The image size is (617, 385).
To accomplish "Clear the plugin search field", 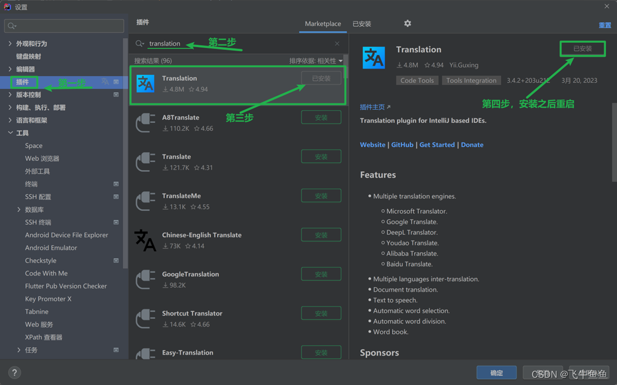I will pos(337,43).
